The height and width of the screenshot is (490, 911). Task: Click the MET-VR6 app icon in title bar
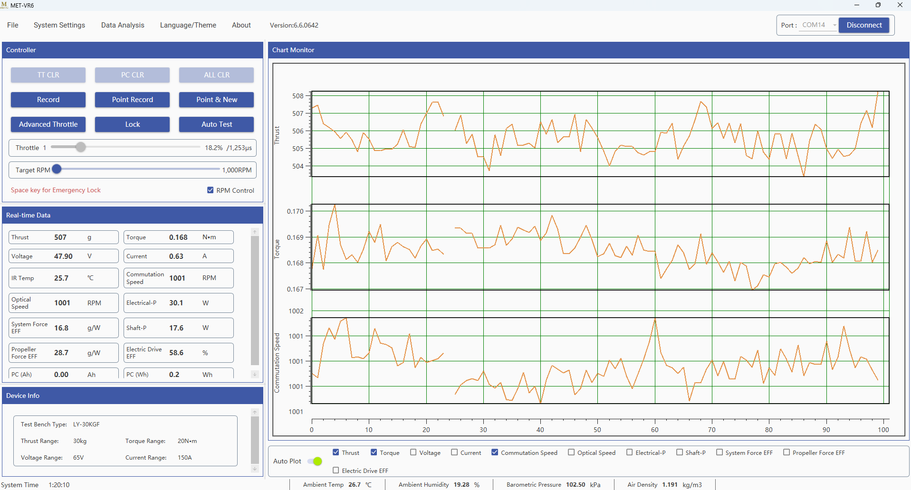click(x=4, y=5)
